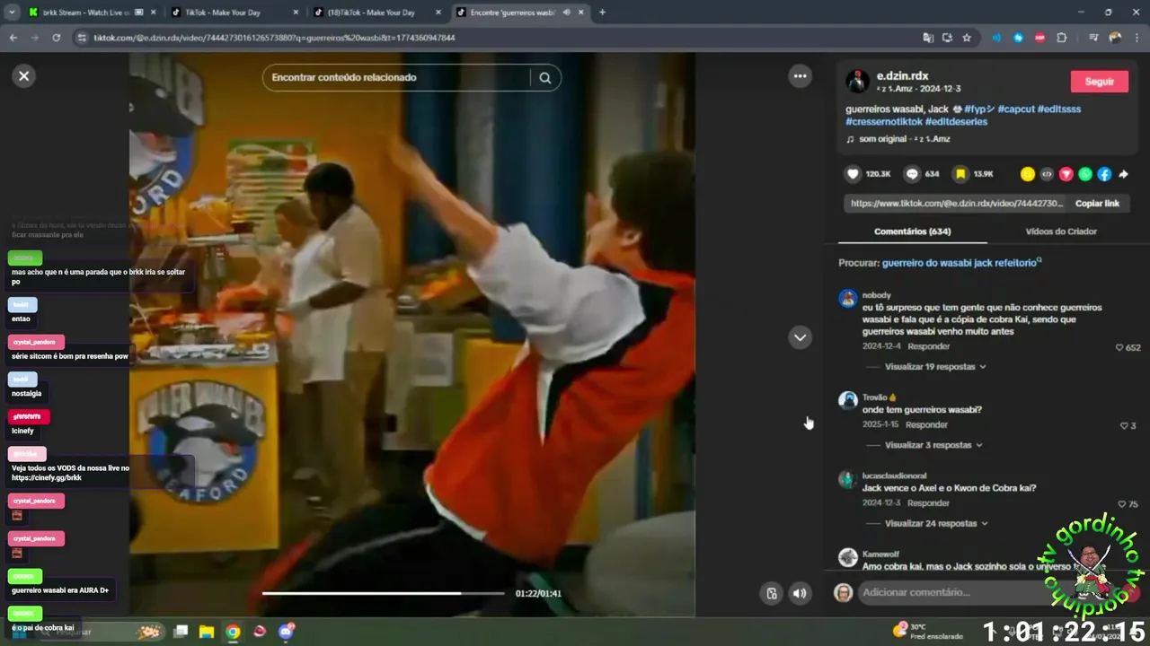This screenshot has width=1150, height=646.
Task: Open nobody's commenter avatar
Action: [847, 299]
